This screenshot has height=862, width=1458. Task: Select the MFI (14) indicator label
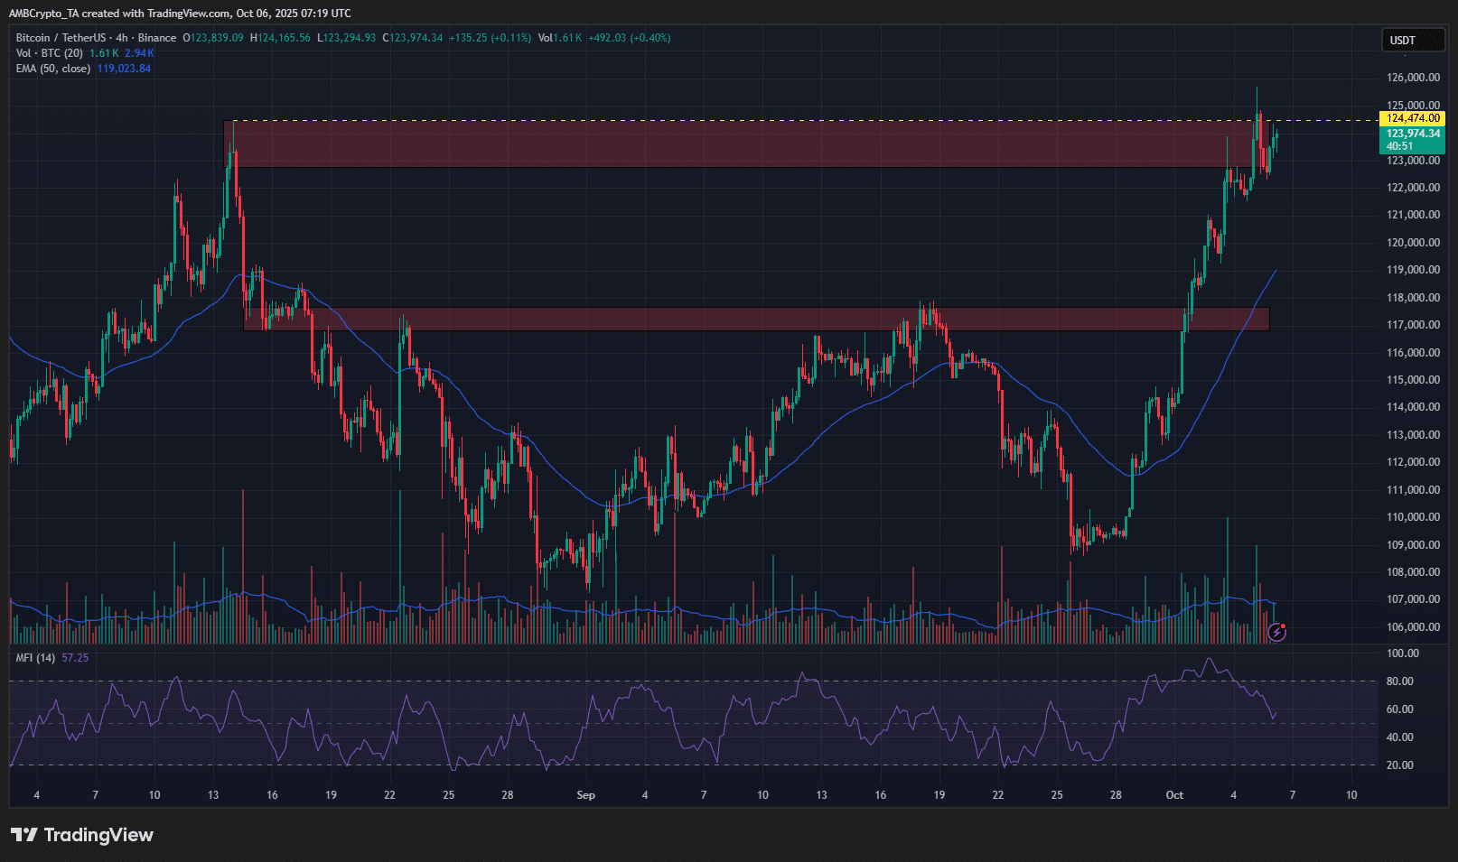[38, 657]
